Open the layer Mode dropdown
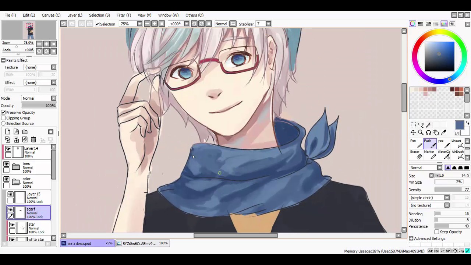This screenshot has height=265, width=471. click(54, 98)
